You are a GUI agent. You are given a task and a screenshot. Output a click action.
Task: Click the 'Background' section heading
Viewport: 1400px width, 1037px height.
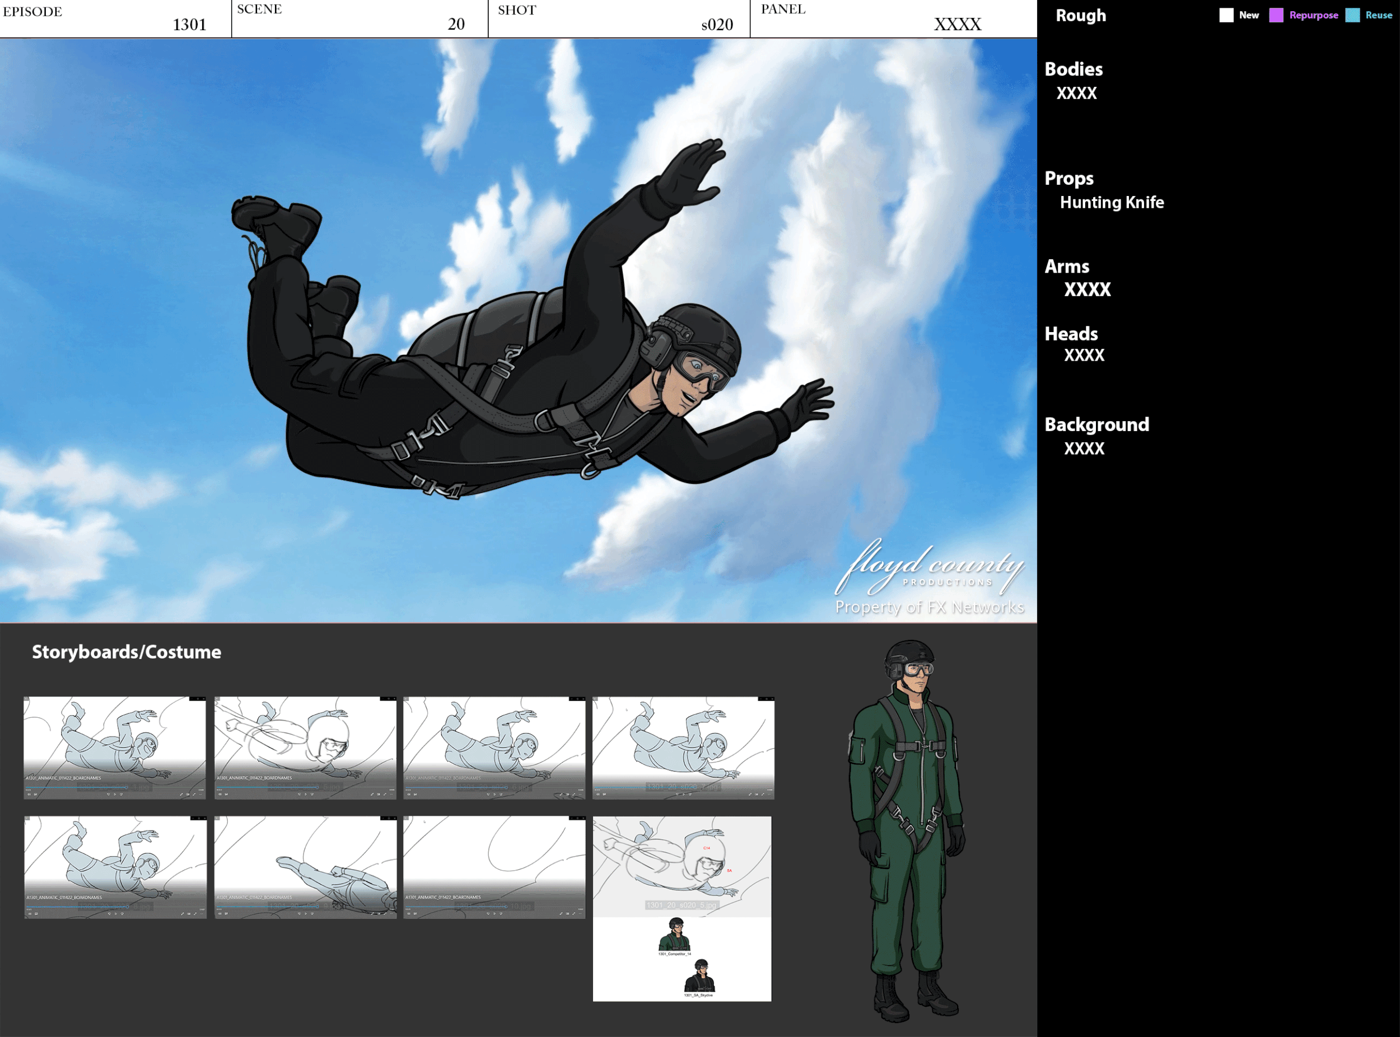click(1097, 424)
